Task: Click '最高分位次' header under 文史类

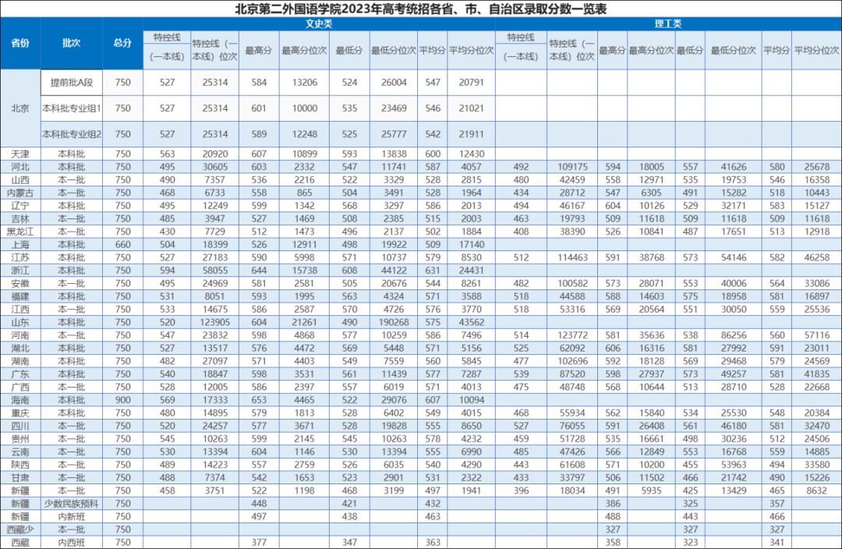Action: (x=305, y=51)
